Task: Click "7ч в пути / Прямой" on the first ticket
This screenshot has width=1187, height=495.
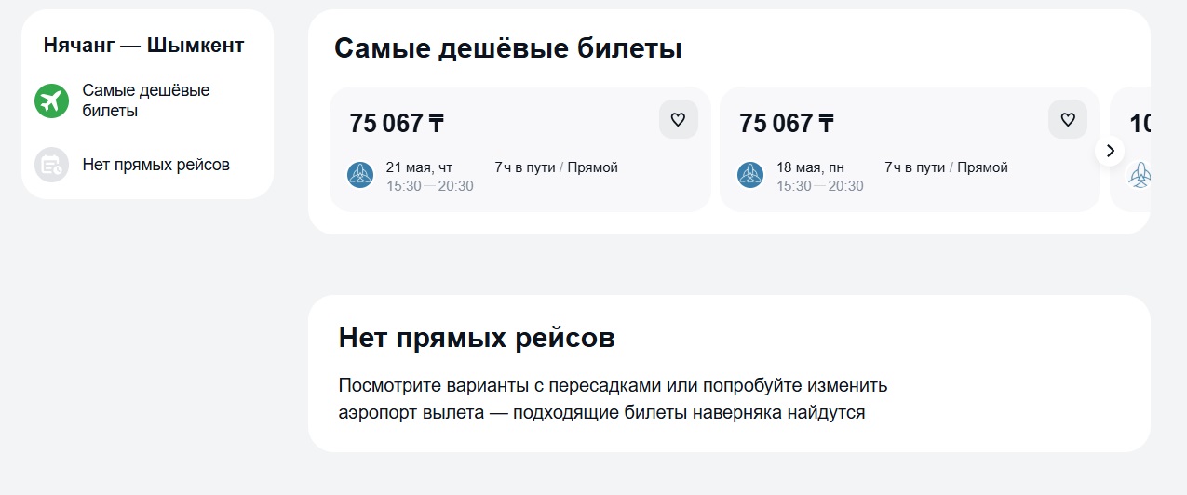Action: (x=556, y=168)
